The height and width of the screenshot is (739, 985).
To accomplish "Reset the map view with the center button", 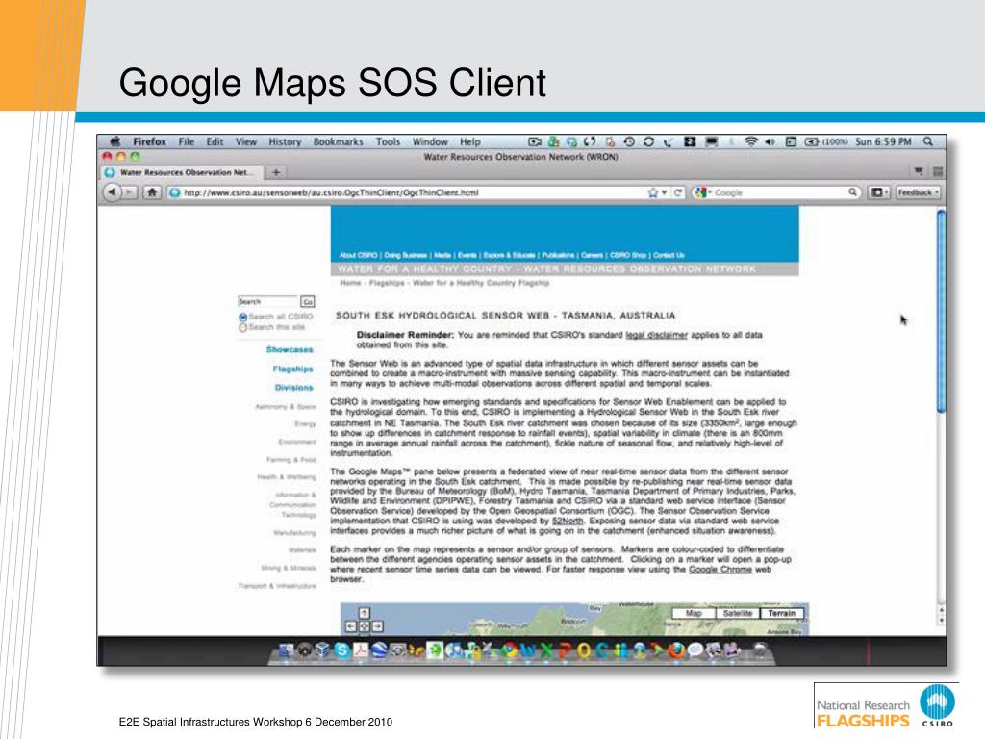I will pos(364,626).
